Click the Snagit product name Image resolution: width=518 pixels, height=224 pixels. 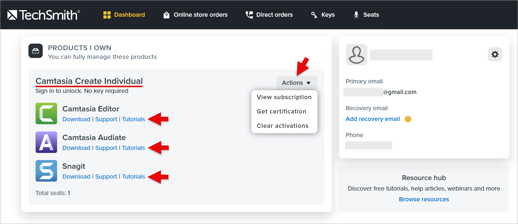pos(74,166)
